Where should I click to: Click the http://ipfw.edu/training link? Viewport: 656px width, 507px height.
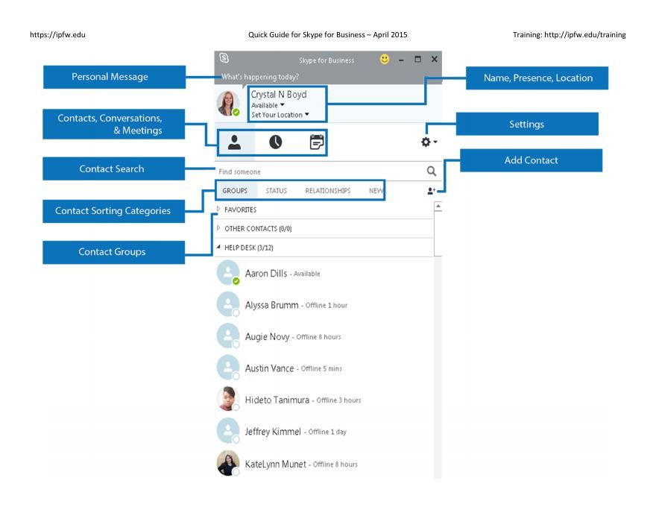click(585, 35)
